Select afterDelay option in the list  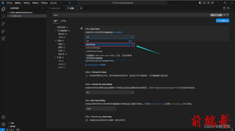[x=110, y=44]
